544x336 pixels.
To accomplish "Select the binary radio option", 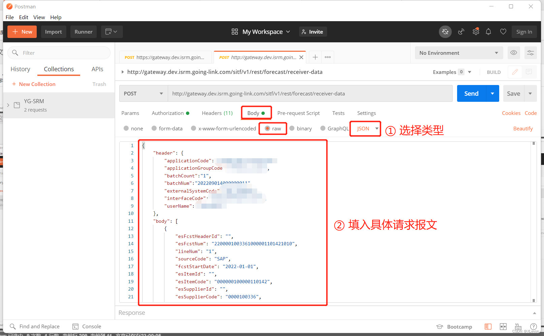I will 292,128.
